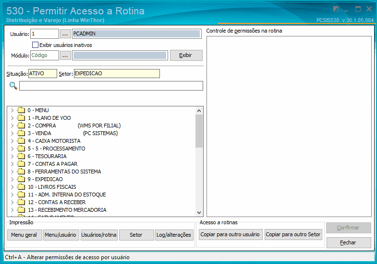The height and width of the screenshot is (264, 377).
Task: Expand the 7 - CONTAS A PAGAR node
Action: (12, 164)
